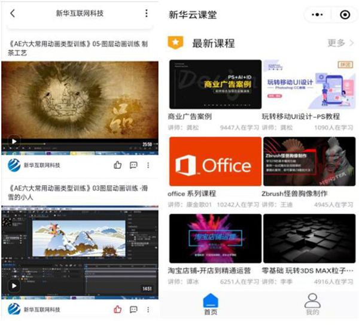The image size is (359, 325).
Task: Like the 制茶工艺 video post
Action: pyautogui.click(x=117, y=165)
